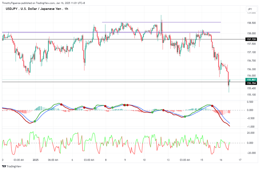The height and width of the screenshot is (170, 260).
Task: Click the 155.100 price axis value
Action: point(251,95)
